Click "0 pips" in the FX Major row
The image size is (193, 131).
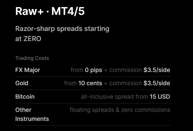(x=94, y=70)
